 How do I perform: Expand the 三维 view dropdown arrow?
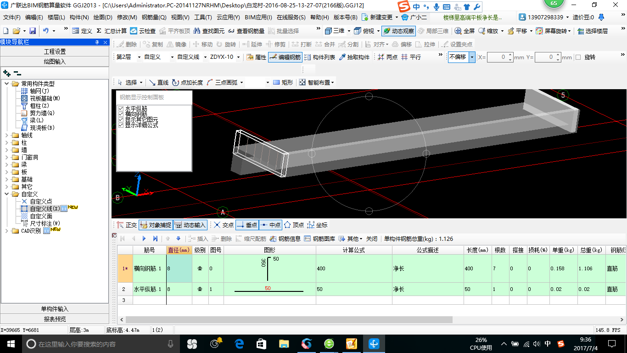pyautogui.click(x=349, y=31)
